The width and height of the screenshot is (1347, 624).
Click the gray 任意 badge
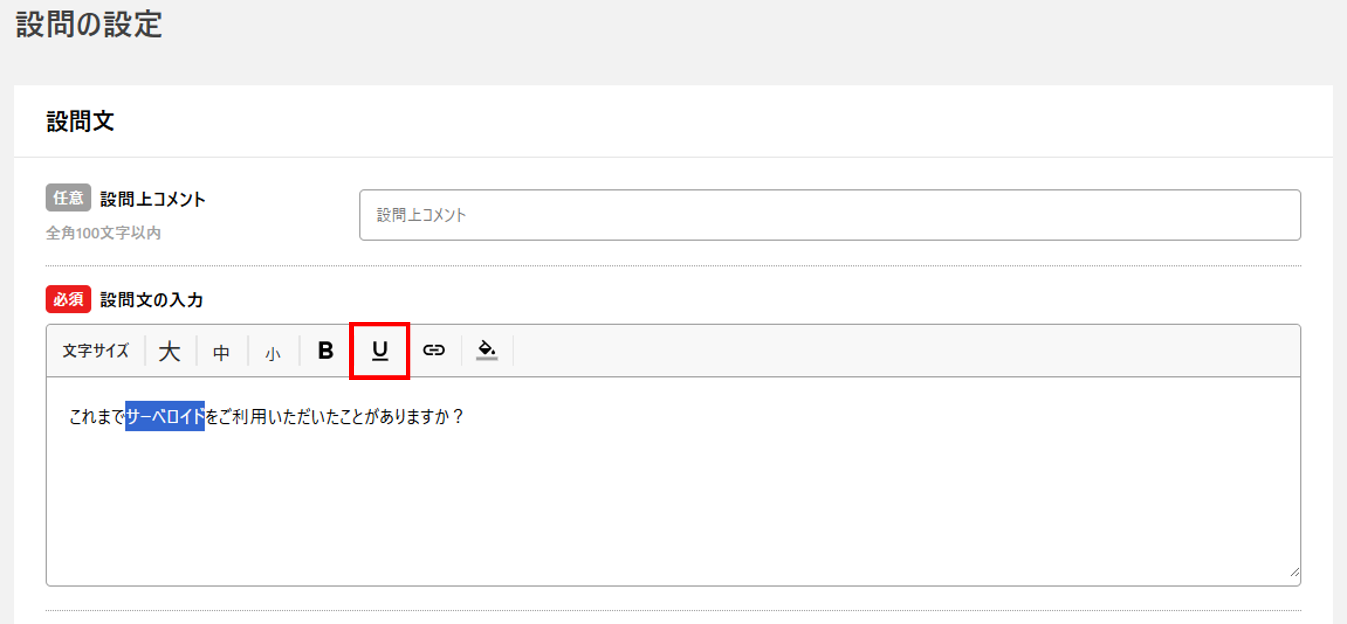[68, 198]
